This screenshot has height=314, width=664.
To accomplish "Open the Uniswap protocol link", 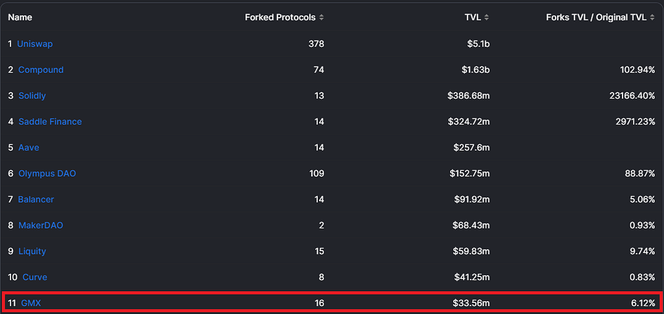I will click(35, 43).
